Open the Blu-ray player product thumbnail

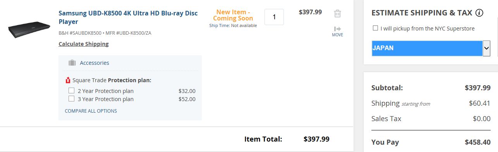[29, 29]
